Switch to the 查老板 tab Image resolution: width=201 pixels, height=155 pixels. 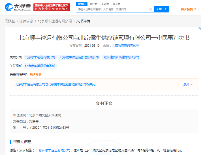(105, 4)
